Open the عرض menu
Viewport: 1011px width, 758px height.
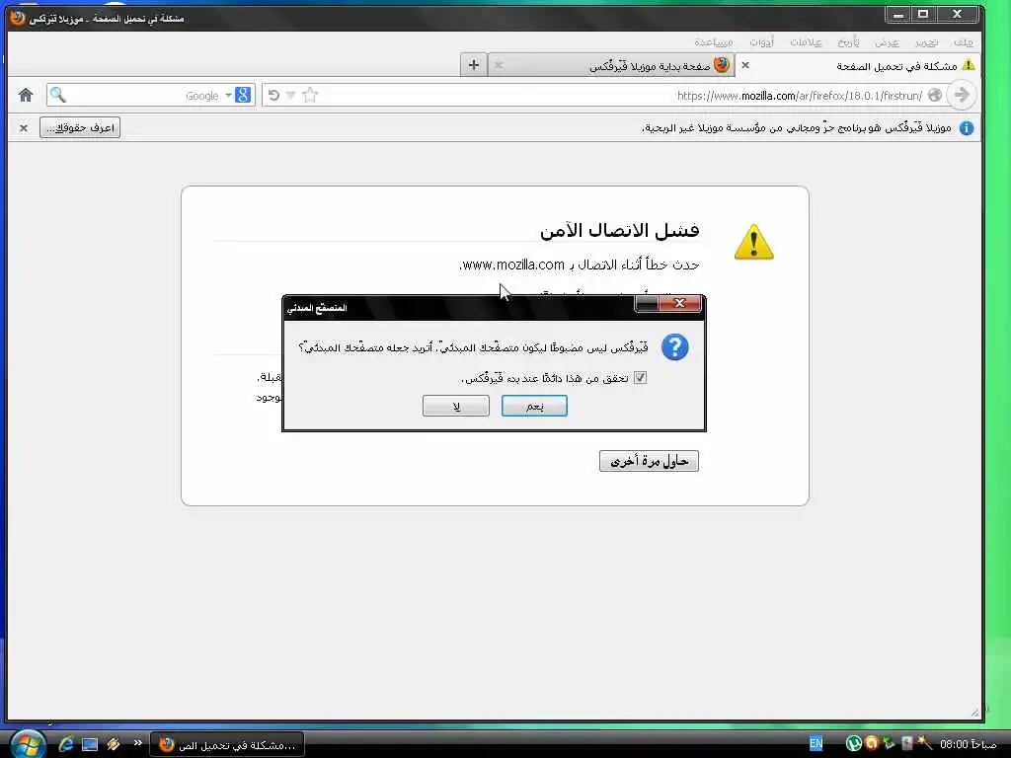point(887,41)
